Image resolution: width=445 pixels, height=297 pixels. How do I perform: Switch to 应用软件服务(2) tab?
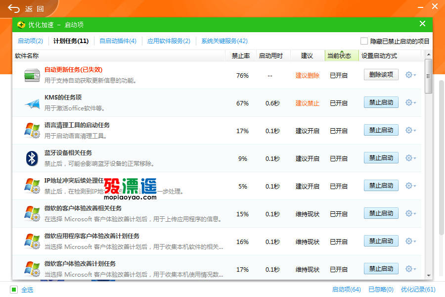tap(169, 41)
